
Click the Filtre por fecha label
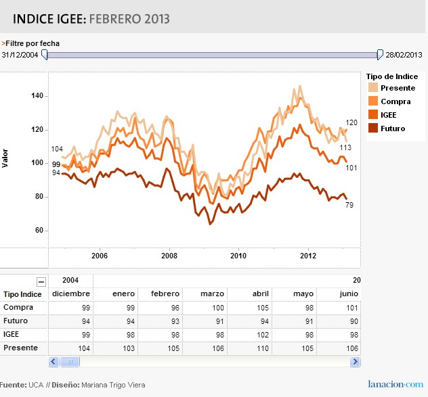[x=32, y=43]
